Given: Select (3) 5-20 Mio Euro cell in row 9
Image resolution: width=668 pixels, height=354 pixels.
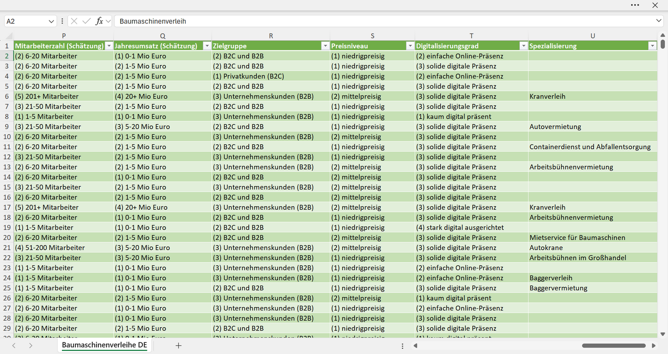Looking at the screenshot, I should (163, 127).
